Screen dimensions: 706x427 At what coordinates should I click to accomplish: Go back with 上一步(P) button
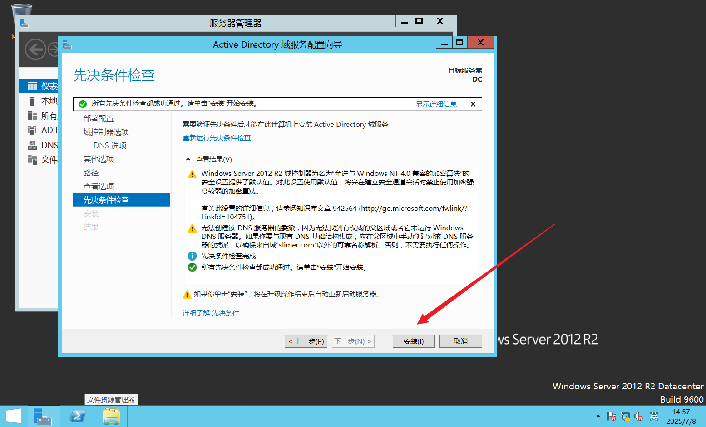tap(306, 341)
